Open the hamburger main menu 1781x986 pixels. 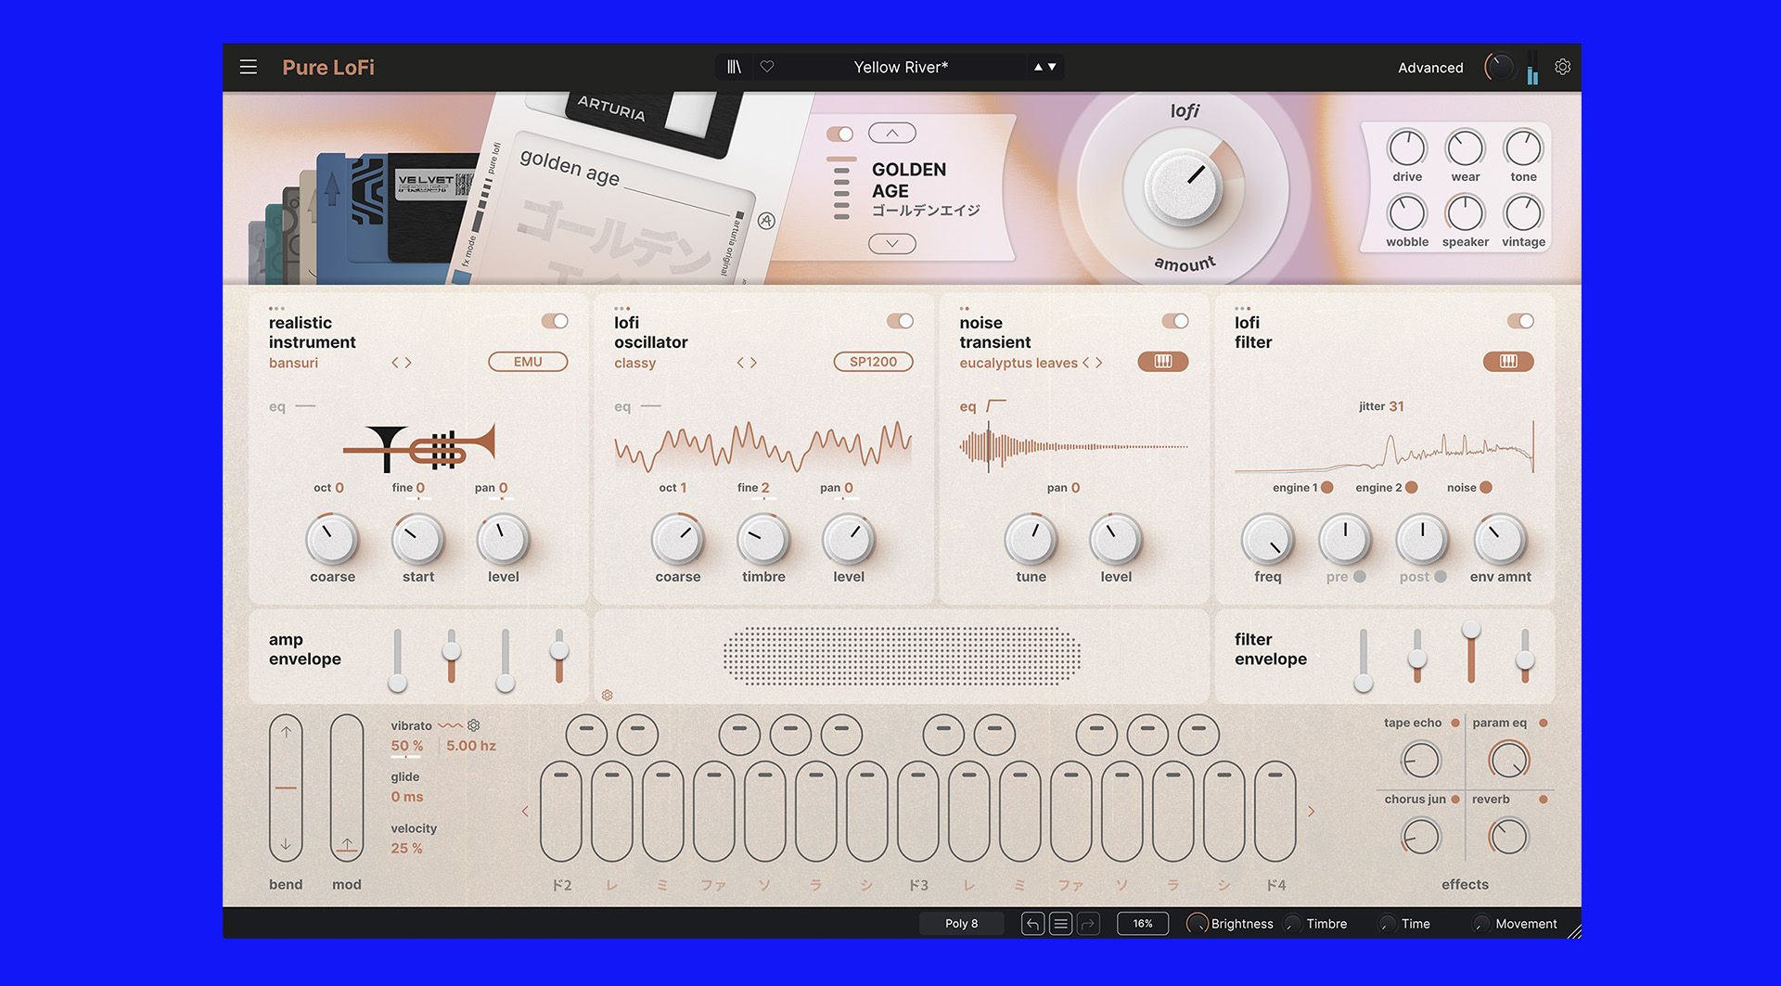pos(248,67)
